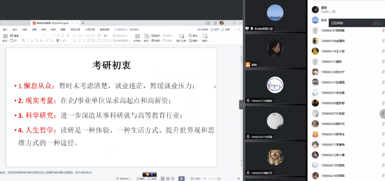Decrease font size with the A- icon
Screen dimensions: 385x181
pos(63,36)
